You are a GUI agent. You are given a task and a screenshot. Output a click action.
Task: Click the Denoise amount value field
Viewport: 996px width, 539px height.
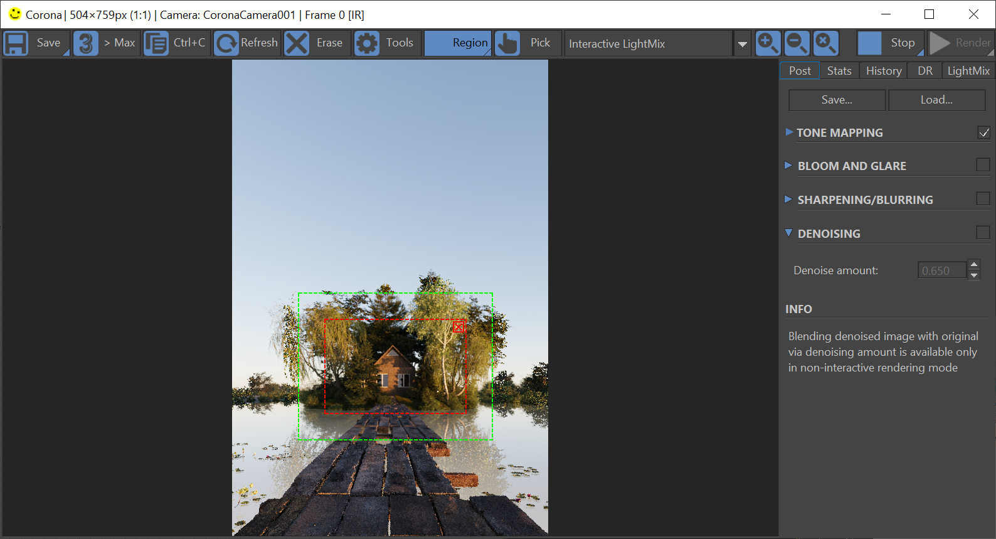942,270
